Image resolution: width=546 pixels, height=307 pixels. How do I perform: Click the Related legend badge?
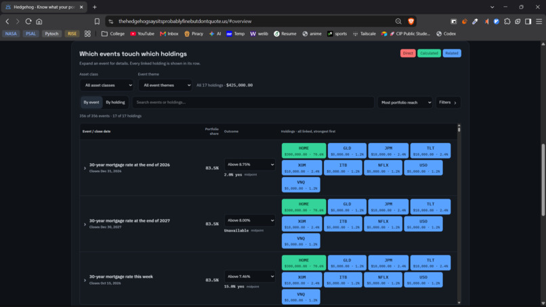coord(452,54)
